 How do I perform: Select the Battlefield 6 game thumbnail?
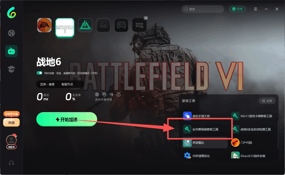coord(65,27)
